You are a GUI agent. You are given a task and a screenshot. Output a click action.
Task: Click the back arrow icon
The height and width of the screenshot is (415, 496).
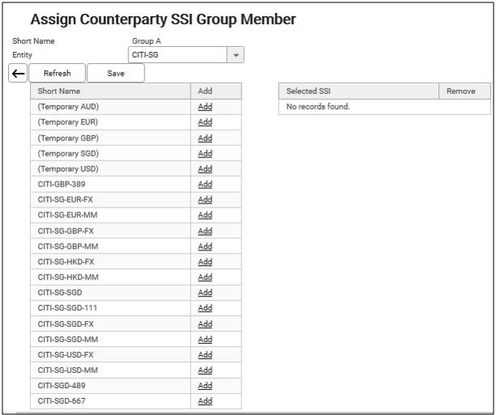point(18,74)
